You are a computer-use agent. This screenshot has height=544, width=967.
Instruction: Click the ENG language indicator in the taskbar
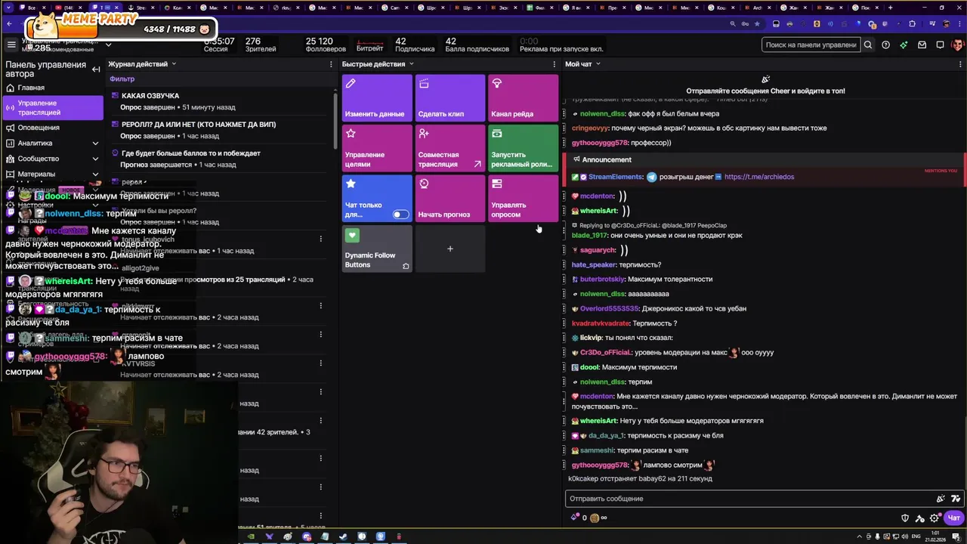pos(916,537)
